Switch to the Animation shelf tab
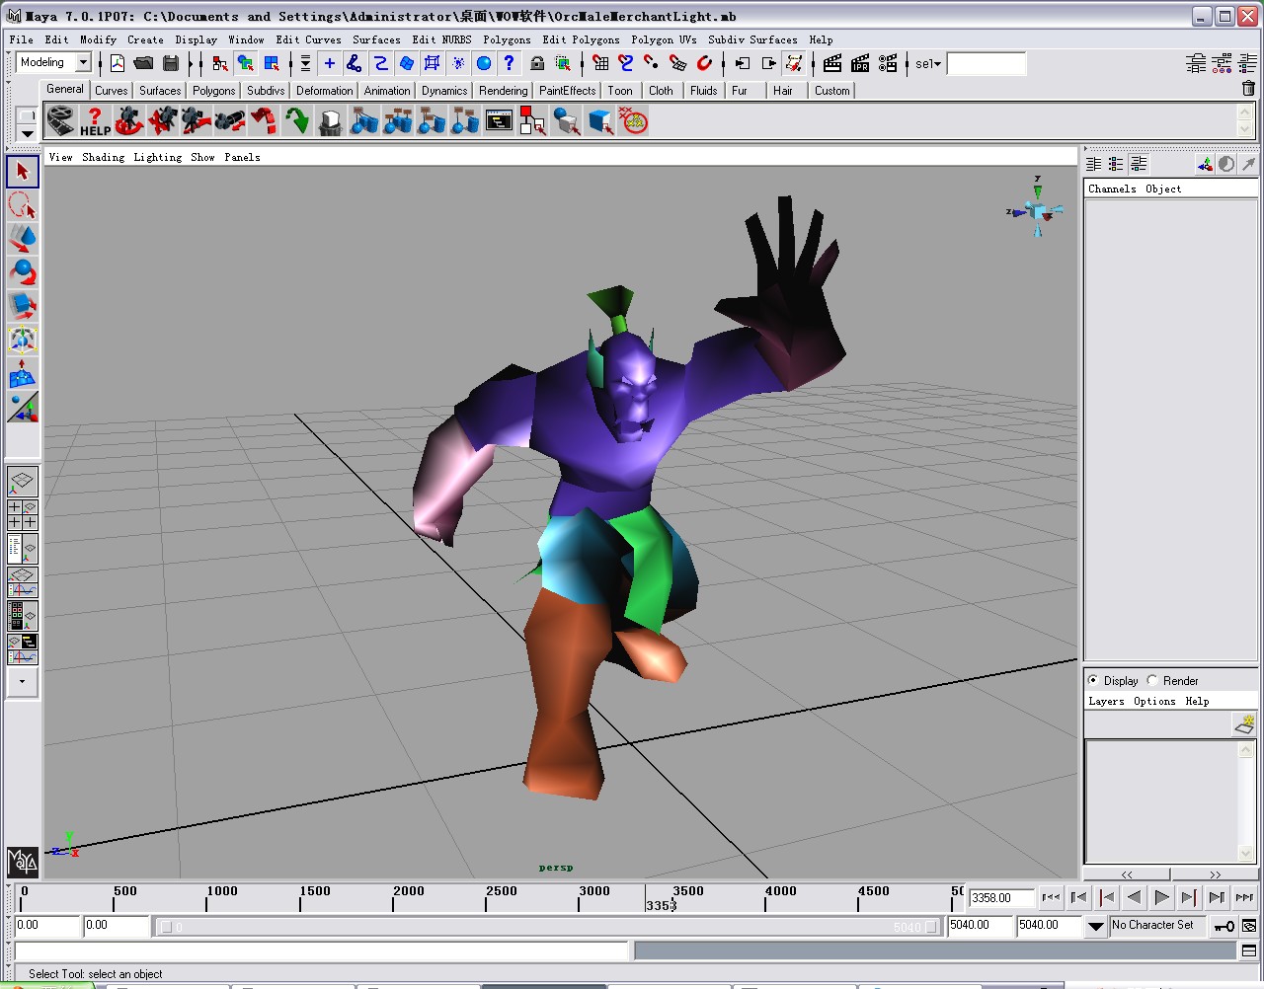 pyautogui.click(x=386, y=90)
